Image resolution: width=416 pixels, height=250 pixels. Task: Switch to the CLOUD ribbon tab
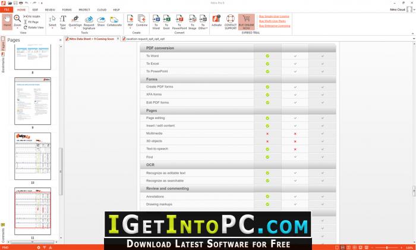pos(102,10)
